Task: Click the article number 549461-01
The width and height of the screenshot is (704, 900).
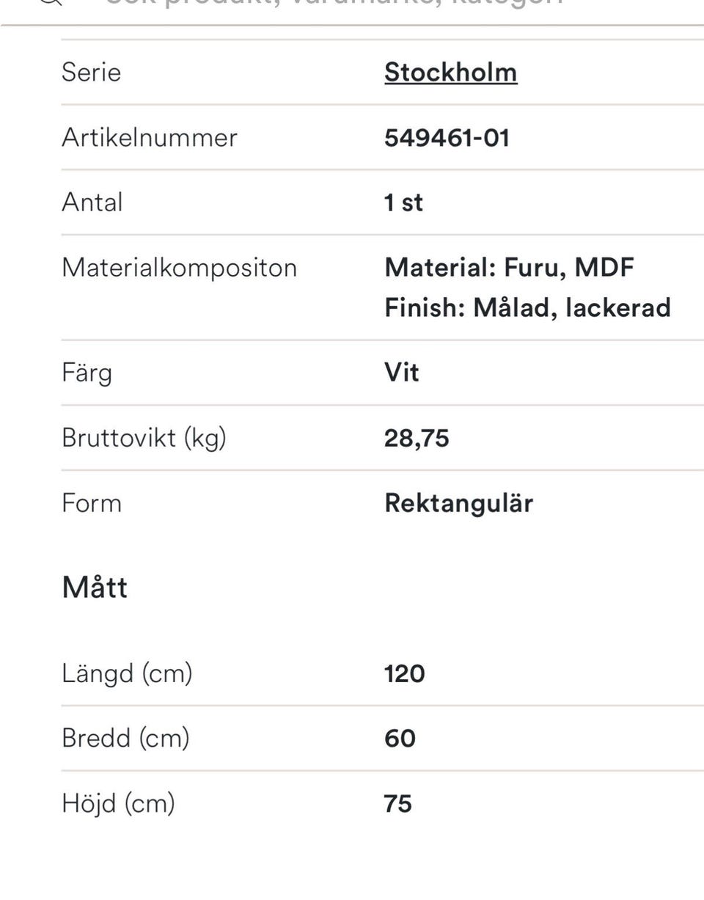Action: (x=447, y=138)
